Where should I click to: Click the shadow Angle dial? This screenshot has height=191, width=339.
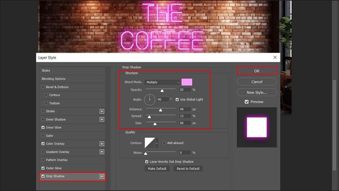150,99
